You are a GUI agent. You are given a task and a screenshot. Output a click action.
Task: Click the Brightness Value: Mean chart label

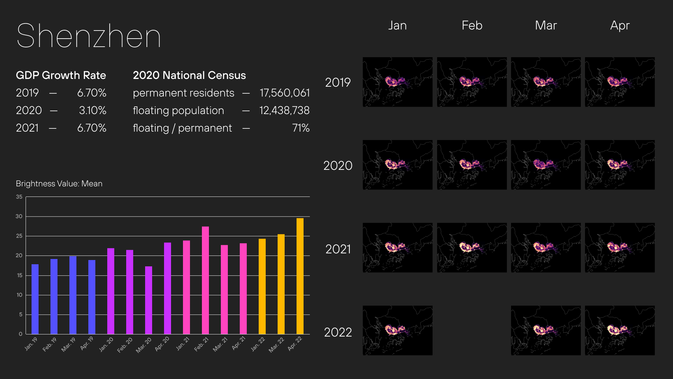click(x=59, y=184)
